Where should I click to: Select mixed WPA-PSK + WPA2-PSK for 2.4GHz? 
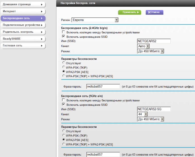63,76
